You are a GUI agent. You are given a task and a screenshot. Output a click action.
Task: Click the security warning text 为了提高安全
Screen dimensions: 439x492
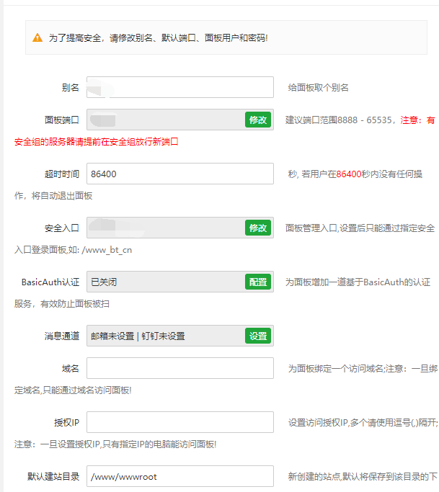click(158, 38)
